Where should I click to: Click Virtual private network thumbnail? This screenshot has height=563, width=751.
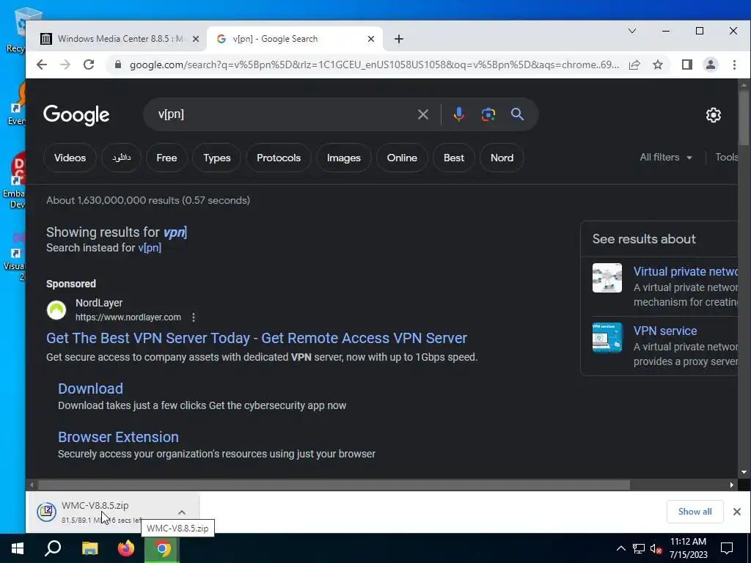click(x=607, y=278)
